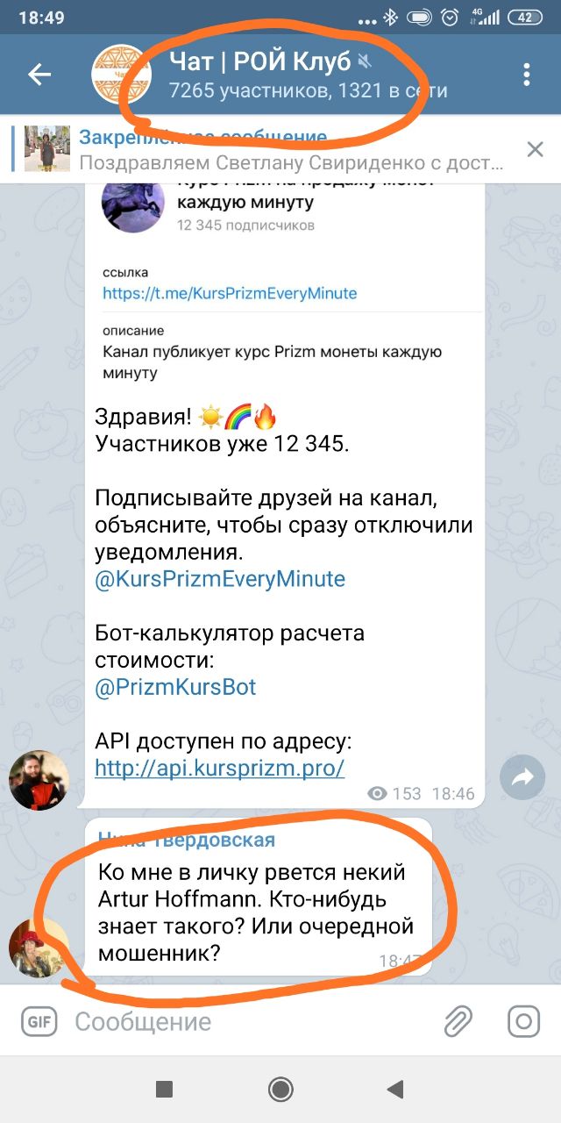Tap Android recent apps square button

pyautogui.click(x=164, y=1090)
